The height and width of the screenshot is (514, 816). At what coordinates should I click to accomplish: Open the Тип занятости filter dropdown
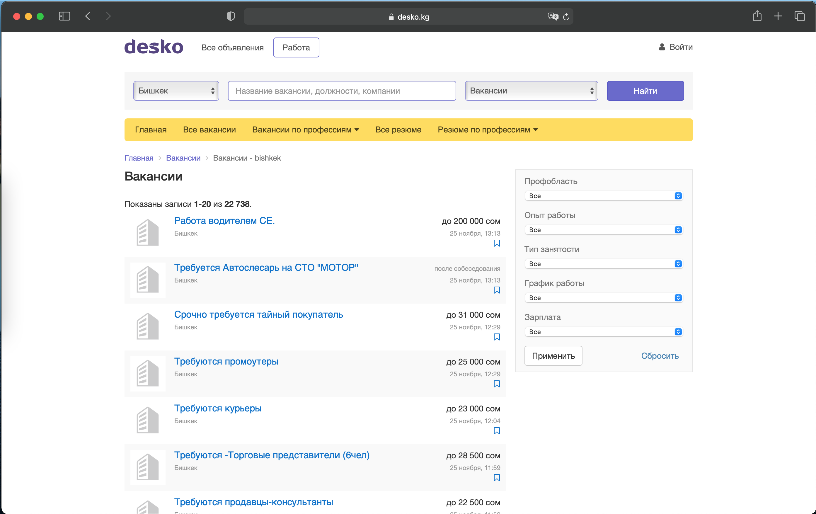pos(604,264)
